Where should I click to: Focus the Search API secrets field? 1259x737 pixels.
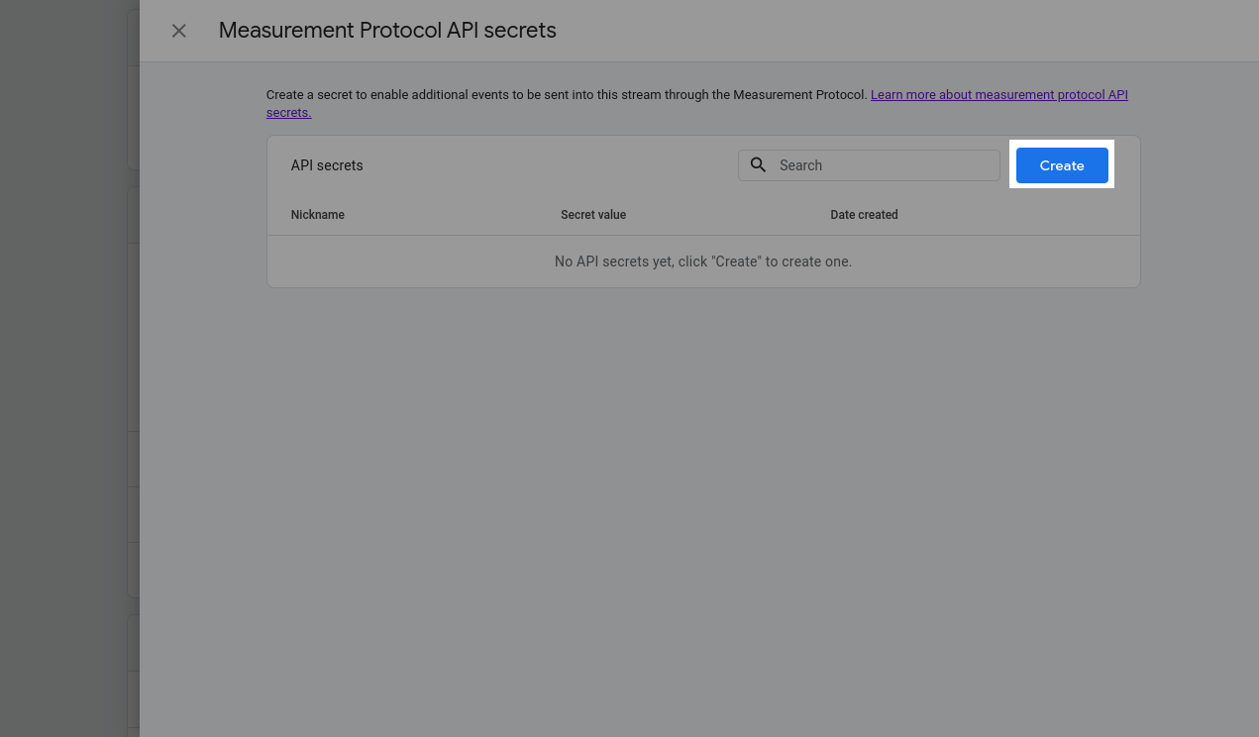tap(882, 165)
